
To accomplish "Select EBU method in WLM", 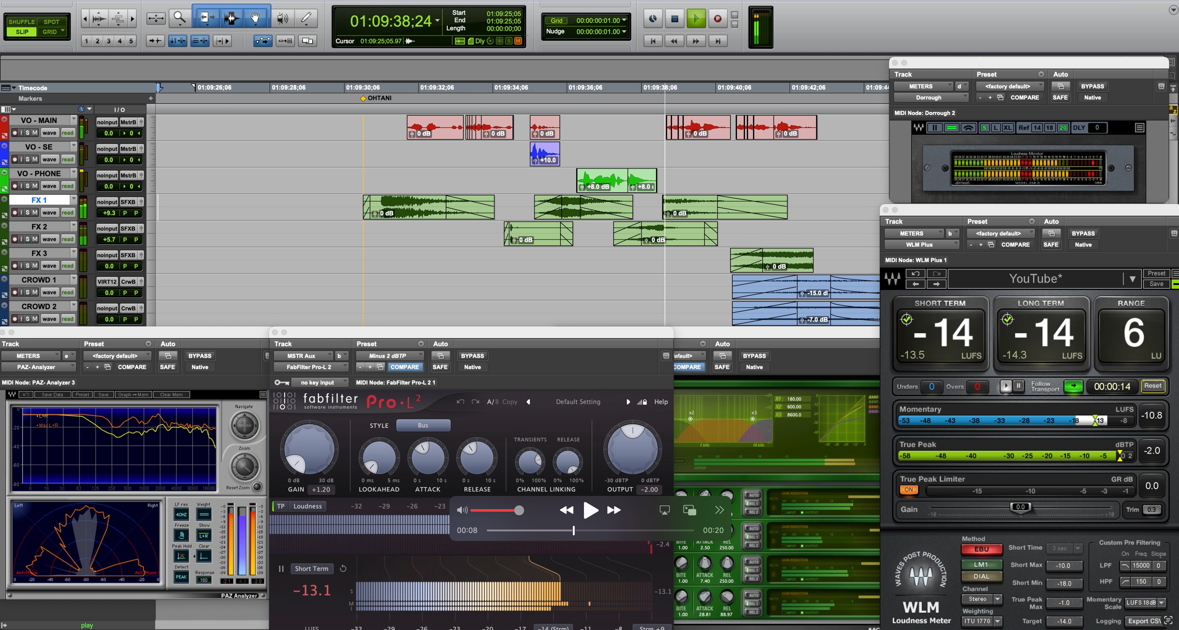I will point(981,549).
